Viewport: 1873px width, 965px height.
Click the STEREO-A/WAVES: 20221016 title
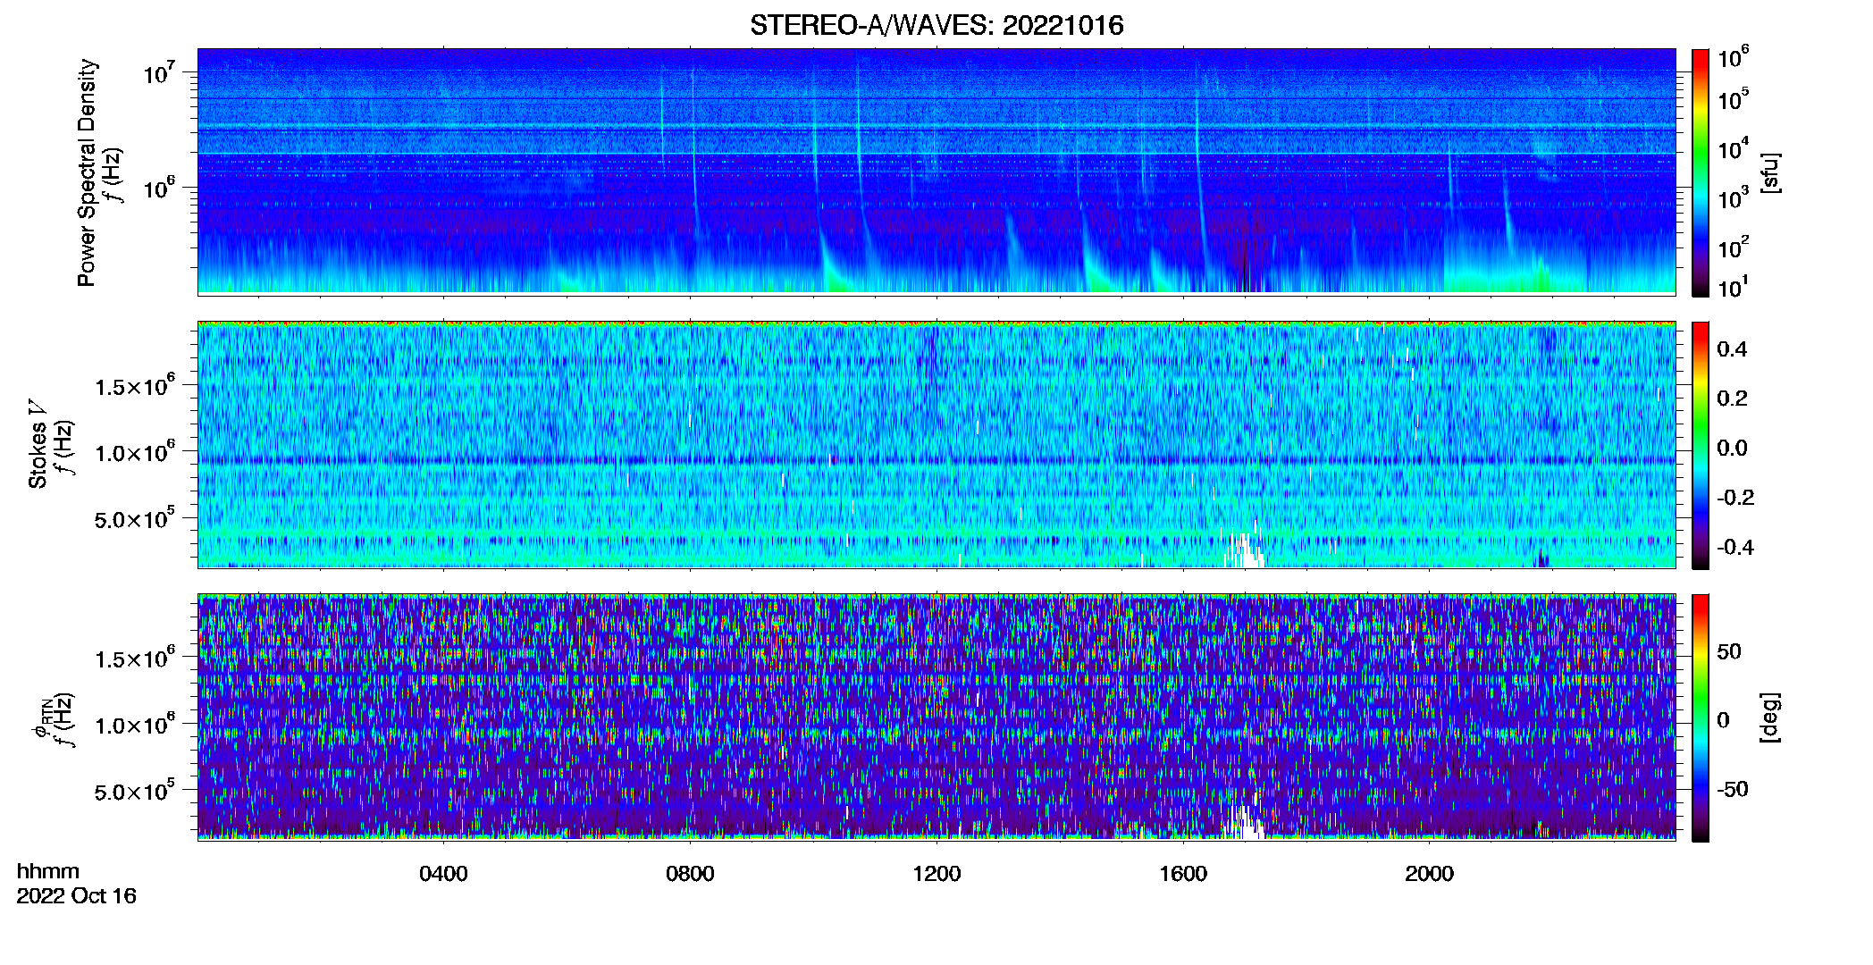pyautogui.click(x=936, y=25)
